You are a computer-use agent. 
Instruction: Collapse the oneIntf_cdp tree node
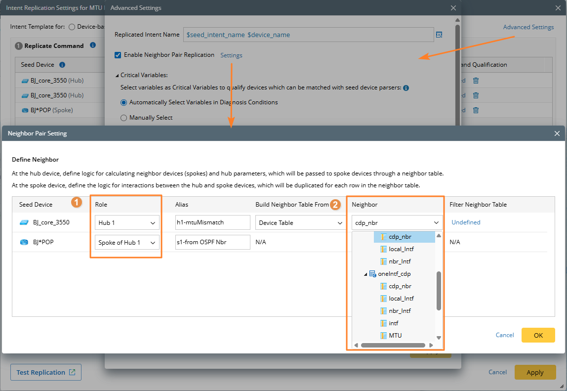(365, 274)
